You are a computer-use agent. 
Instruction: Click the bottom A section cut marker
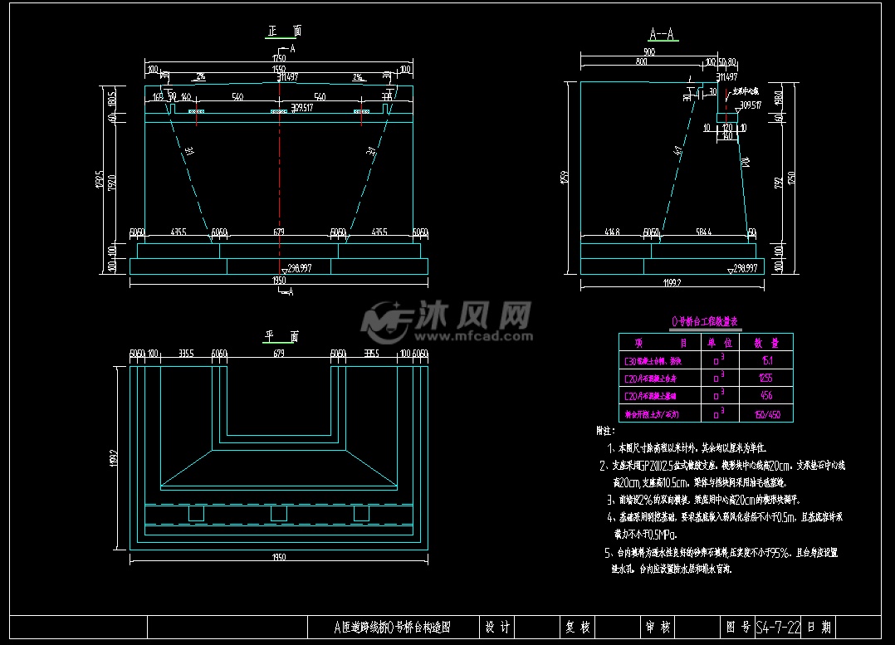pos(286,292)
